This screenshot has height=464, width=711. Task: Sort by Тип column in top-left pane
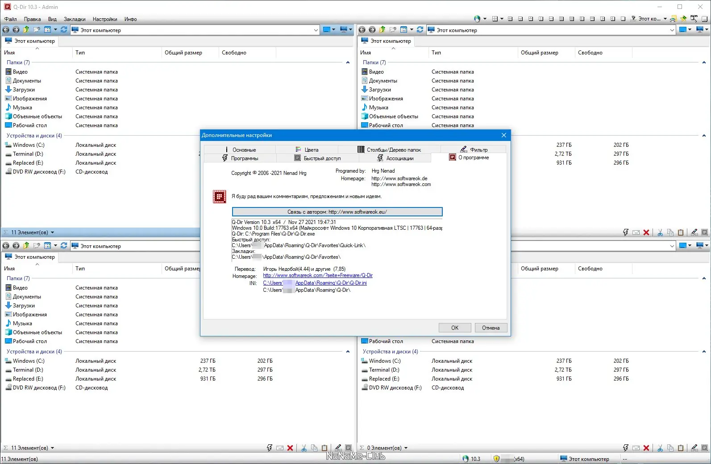tap(116, 53)
